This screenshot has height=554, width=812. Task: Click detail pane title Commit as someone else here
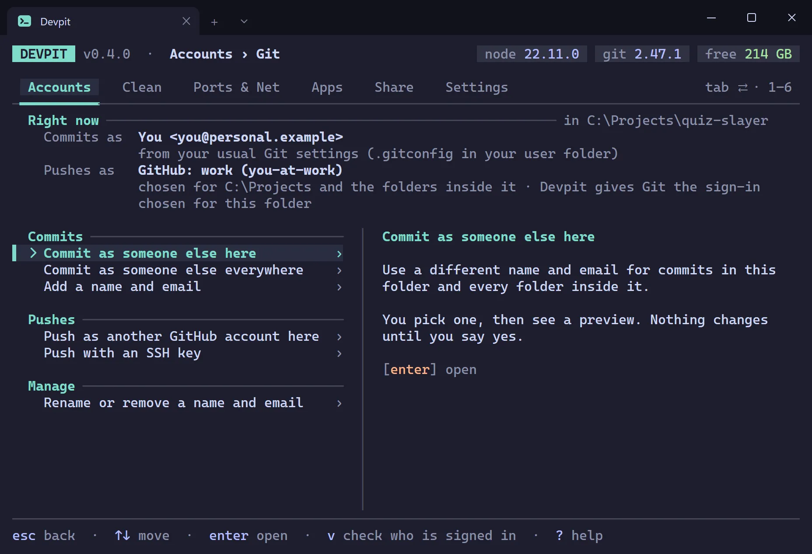point(488,237)
